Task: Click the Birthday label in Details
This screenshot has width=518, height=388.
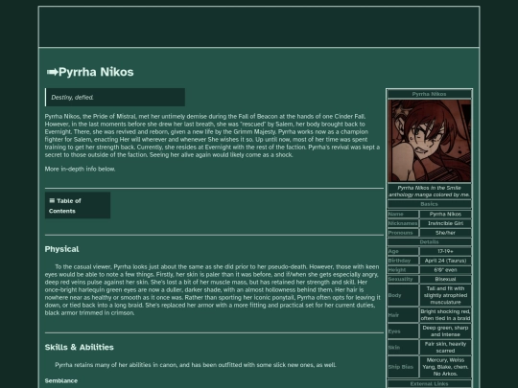Action: click(x=403, y=261)
